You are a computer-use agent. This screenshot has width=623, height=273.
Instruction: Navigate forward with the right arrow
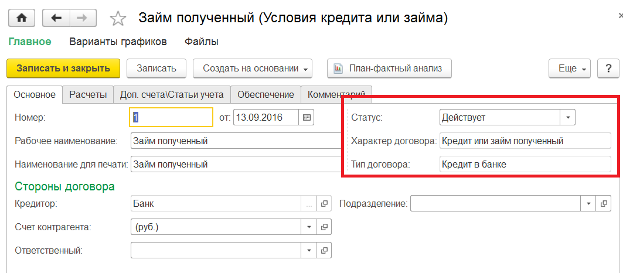83,18
